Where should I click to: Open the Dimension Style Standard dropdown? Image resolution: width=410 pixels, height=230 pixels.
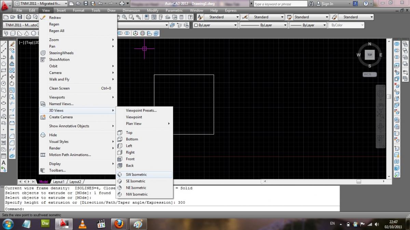click(x=266, y=17)
